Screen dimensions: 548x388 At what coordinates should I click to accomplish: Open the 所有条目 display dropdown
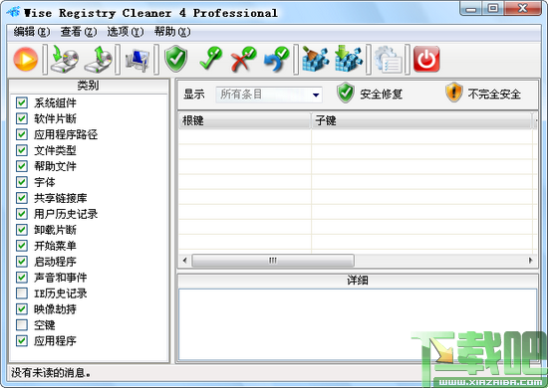(269, 95)
